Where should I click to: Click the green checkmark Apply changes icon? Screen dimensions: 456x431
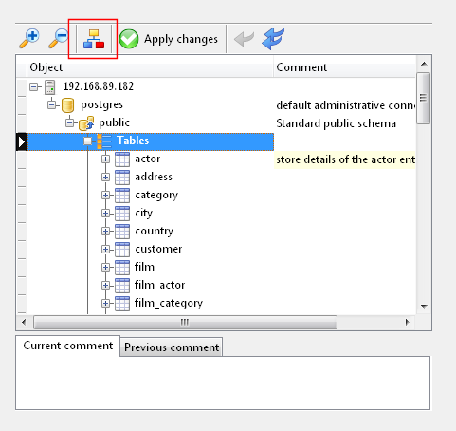coord(129,39)
